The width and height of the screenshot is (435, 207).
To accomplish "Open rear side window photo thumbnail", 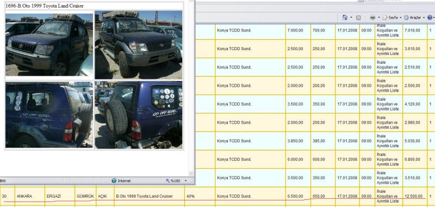I will (x=49, y=115).
